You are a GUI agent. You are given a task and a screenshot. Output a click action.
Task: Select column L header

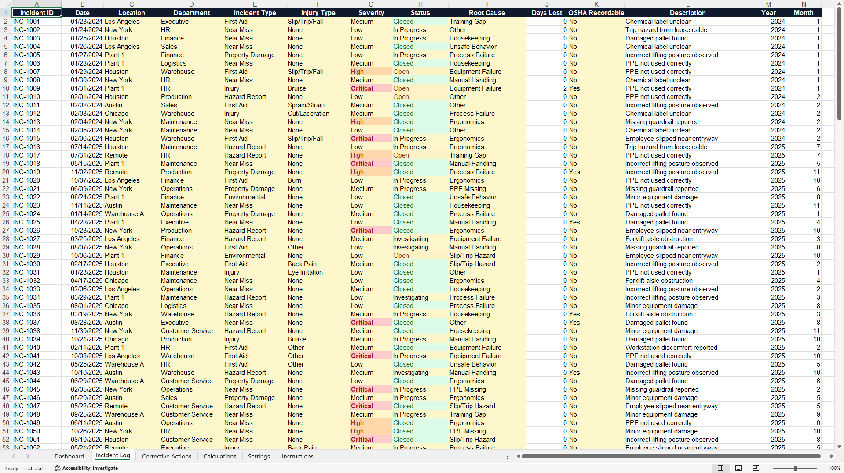(687, 4)
